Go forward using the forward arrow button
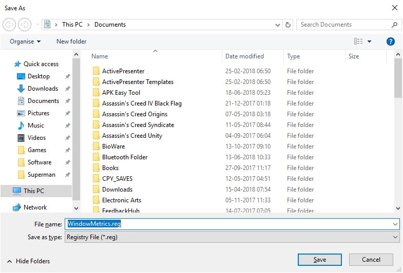 [25, 25]
